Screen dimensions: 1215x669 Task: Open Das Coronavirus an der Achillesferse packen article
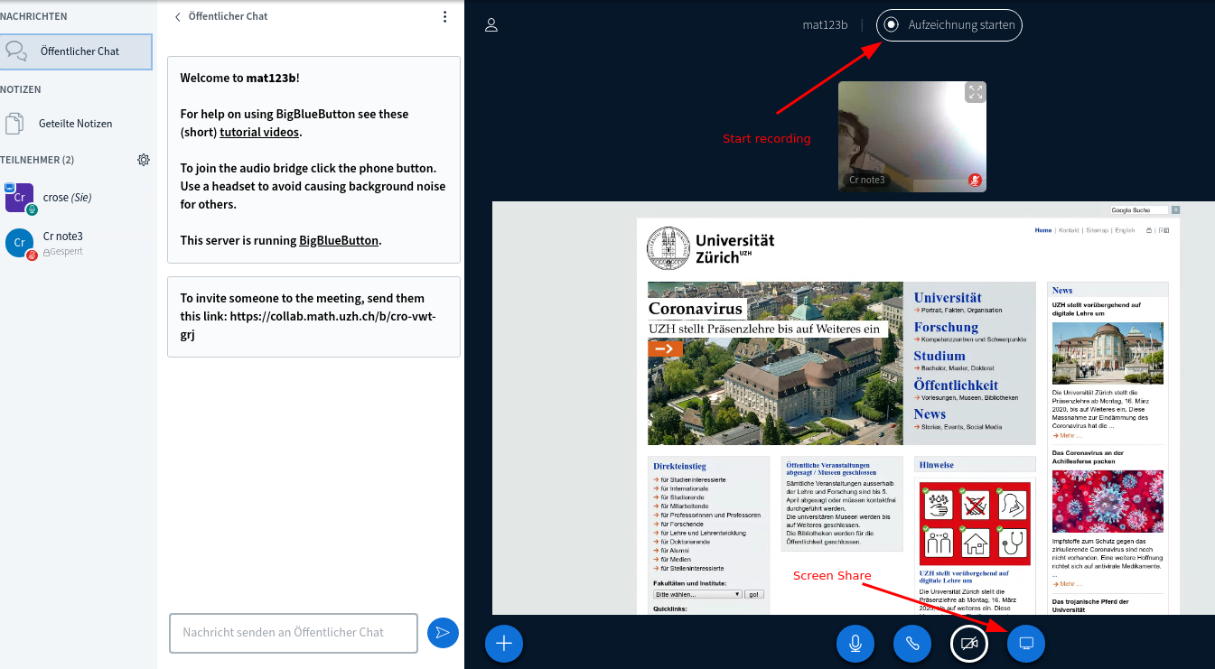tap(1088, 457)
